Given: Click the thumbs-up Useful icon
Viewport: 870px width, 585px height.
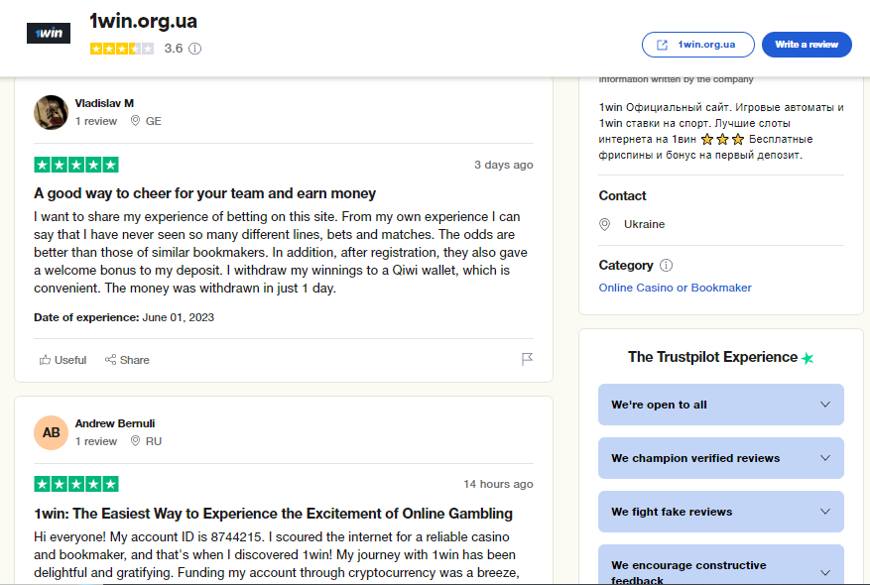Looking at the screenshot, I should tap(46, 360).
